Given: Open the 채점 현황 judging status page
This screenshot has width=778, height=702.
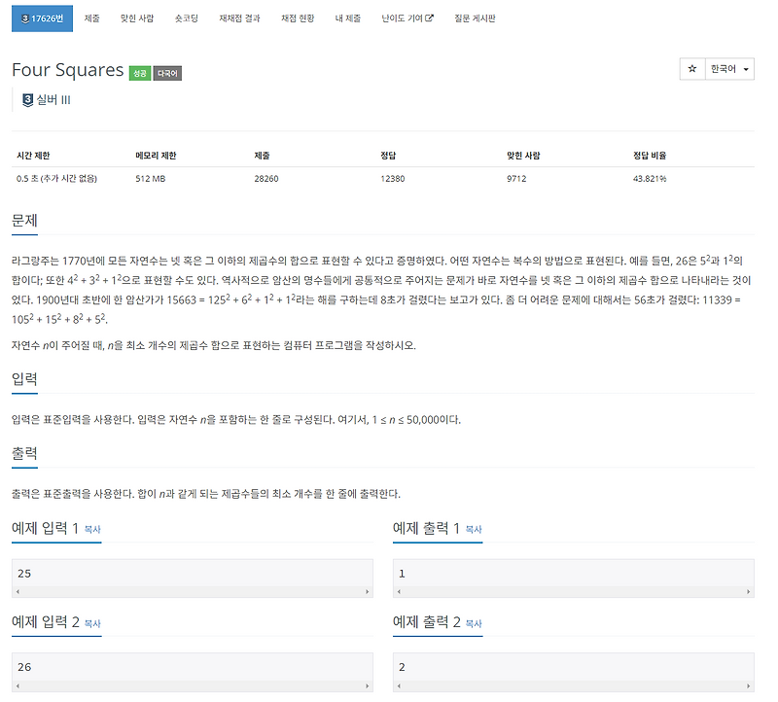Looking at the screenshot, I should click(x=297, y=18).
